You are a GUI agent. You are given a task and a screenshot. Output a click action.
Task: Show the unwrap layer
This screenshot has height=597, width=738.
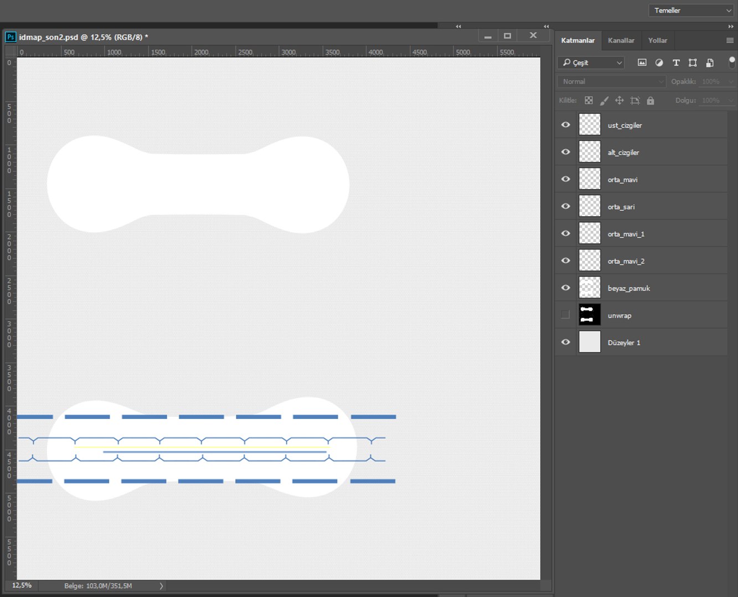[565, 315]
